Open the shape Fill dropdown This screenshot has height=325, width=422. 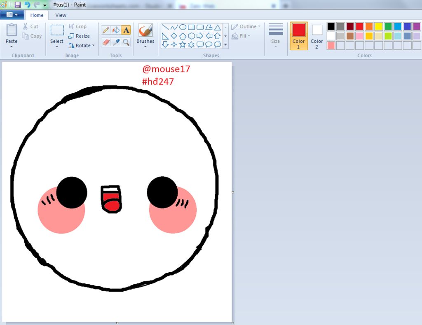pyautogui.click(x=241, y=36)
